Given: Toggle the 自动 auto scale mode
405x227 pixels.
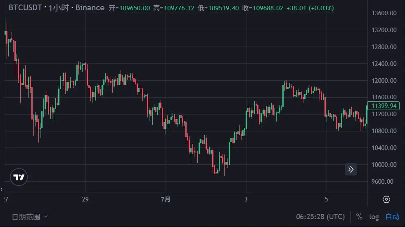Looking at the screenshot, I should [392, 217].
